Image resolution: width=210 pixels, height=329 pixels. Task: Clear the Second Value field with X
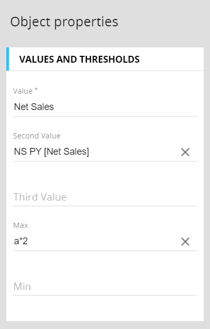point(185,152)
